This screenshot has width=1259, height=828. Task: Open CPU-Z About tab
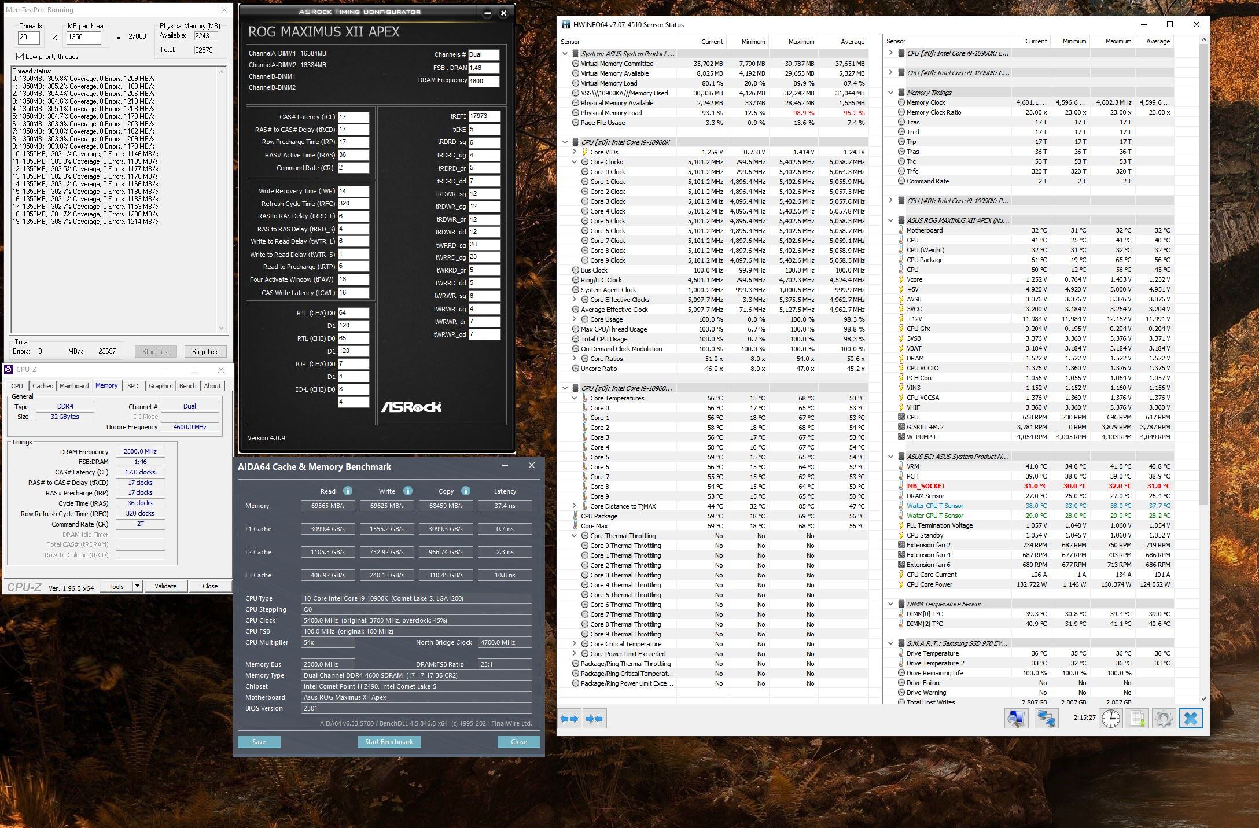(212, 386)
